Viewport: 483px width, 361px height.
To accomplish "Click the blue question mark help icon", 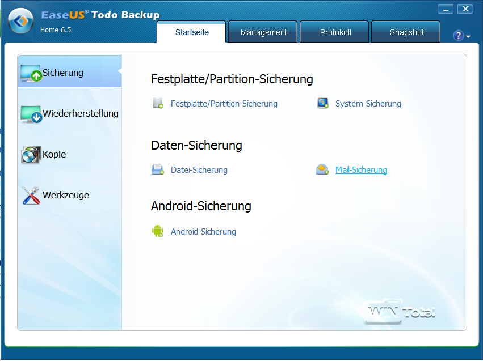I will (459, 36).
